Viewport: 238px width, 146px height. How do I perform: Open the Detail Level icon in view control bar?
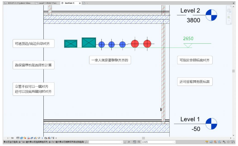pyautogui.click(x=18, y=138)
